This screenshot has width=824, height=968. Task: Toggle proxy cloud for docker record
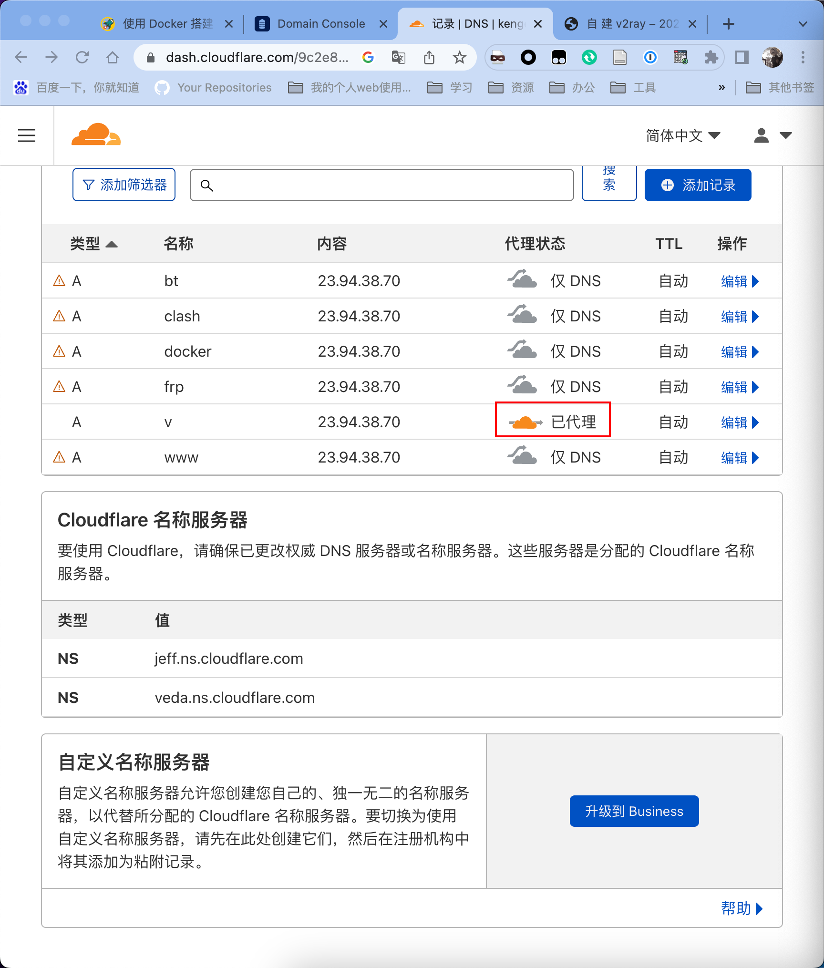522,350
